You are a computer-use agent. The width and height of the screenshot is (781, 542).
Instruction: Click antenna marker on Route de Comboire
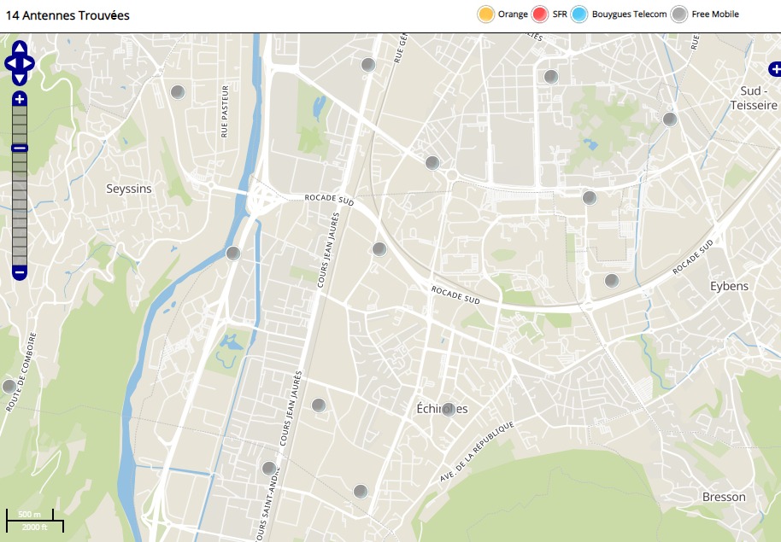tap(9, 386)
